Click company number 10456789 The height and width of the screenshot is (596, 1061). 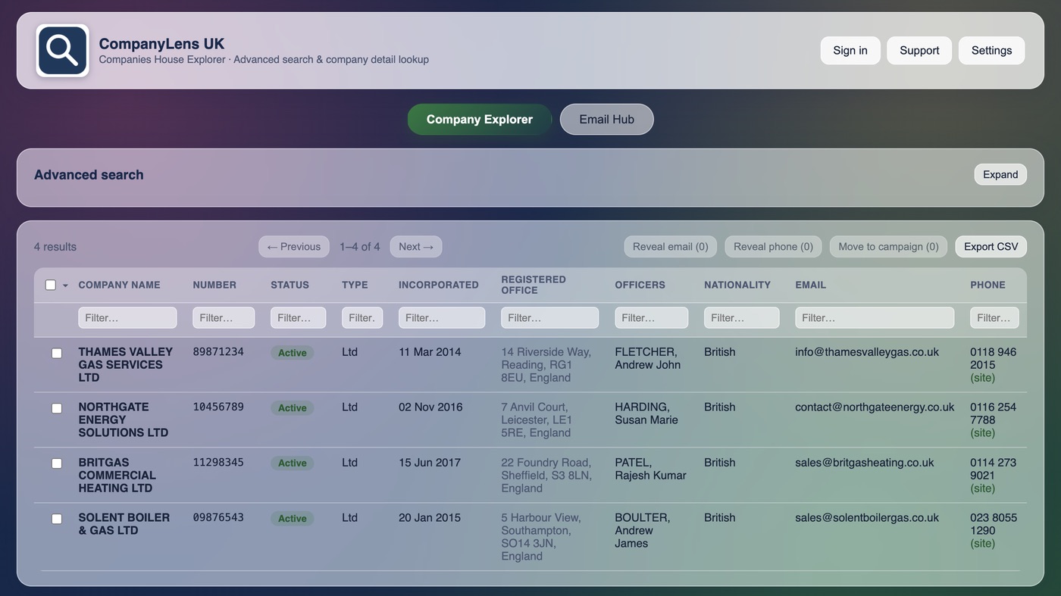point(218,407)
